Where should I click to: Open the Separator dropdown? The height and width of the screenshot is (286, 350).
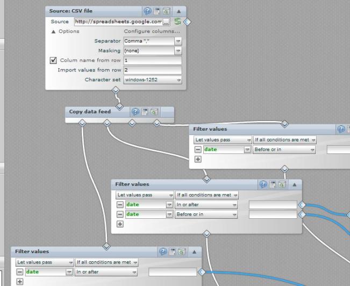tap(152, 41)
